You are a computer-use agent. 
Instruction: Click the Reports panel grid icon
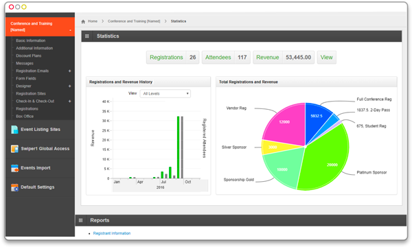coord(80,220)
